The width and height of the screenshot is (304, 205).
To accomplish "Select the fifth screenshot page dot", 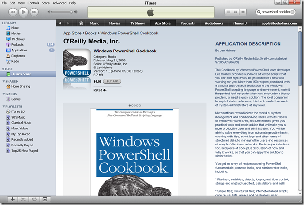I will (140, 105).
